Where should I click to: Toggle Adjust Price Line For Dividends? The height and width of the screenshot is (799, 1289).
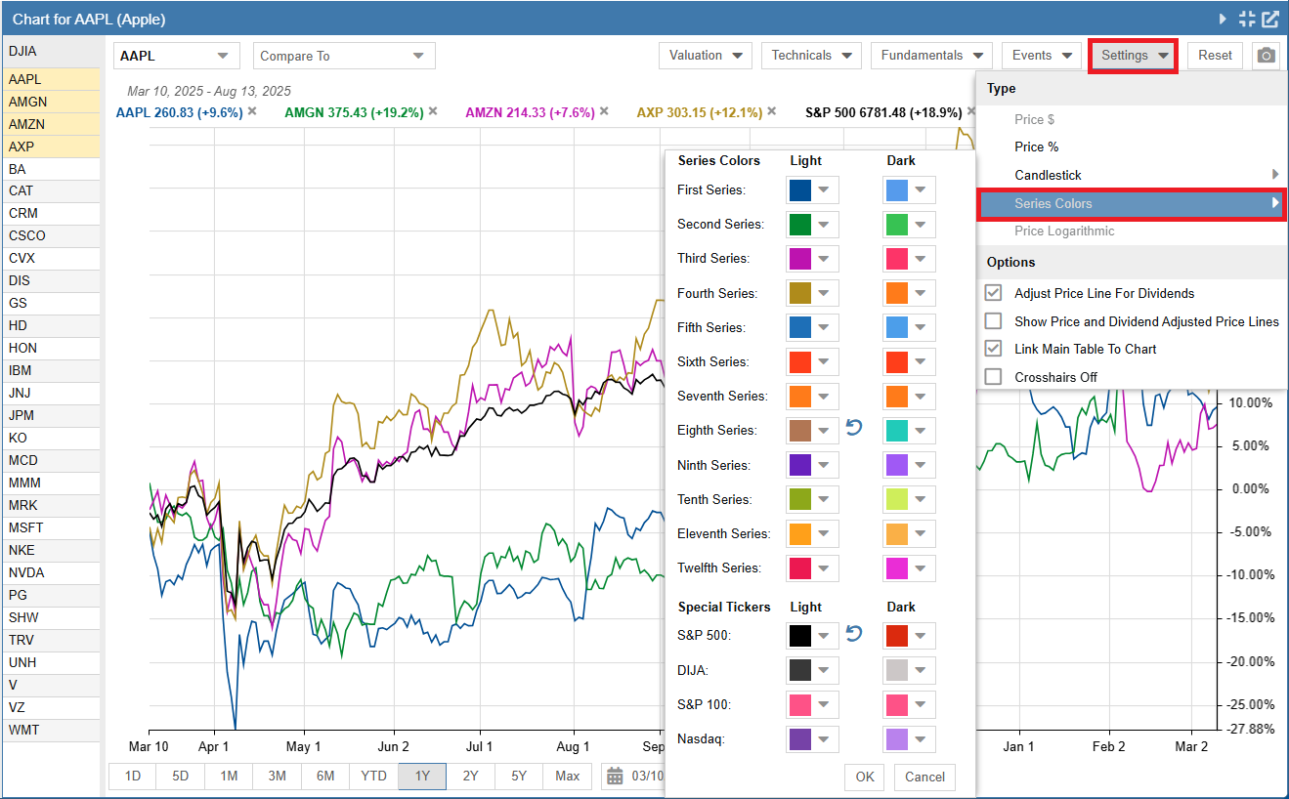click(993, 293)
